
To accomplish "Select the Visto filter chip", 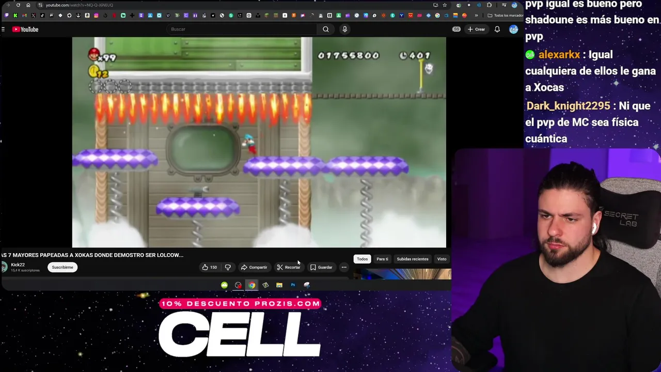I will coord(442,259).
